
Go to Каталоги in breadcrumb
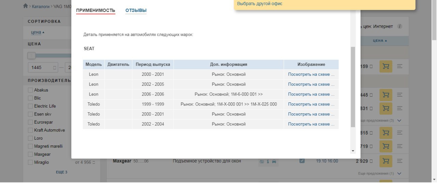41,6
